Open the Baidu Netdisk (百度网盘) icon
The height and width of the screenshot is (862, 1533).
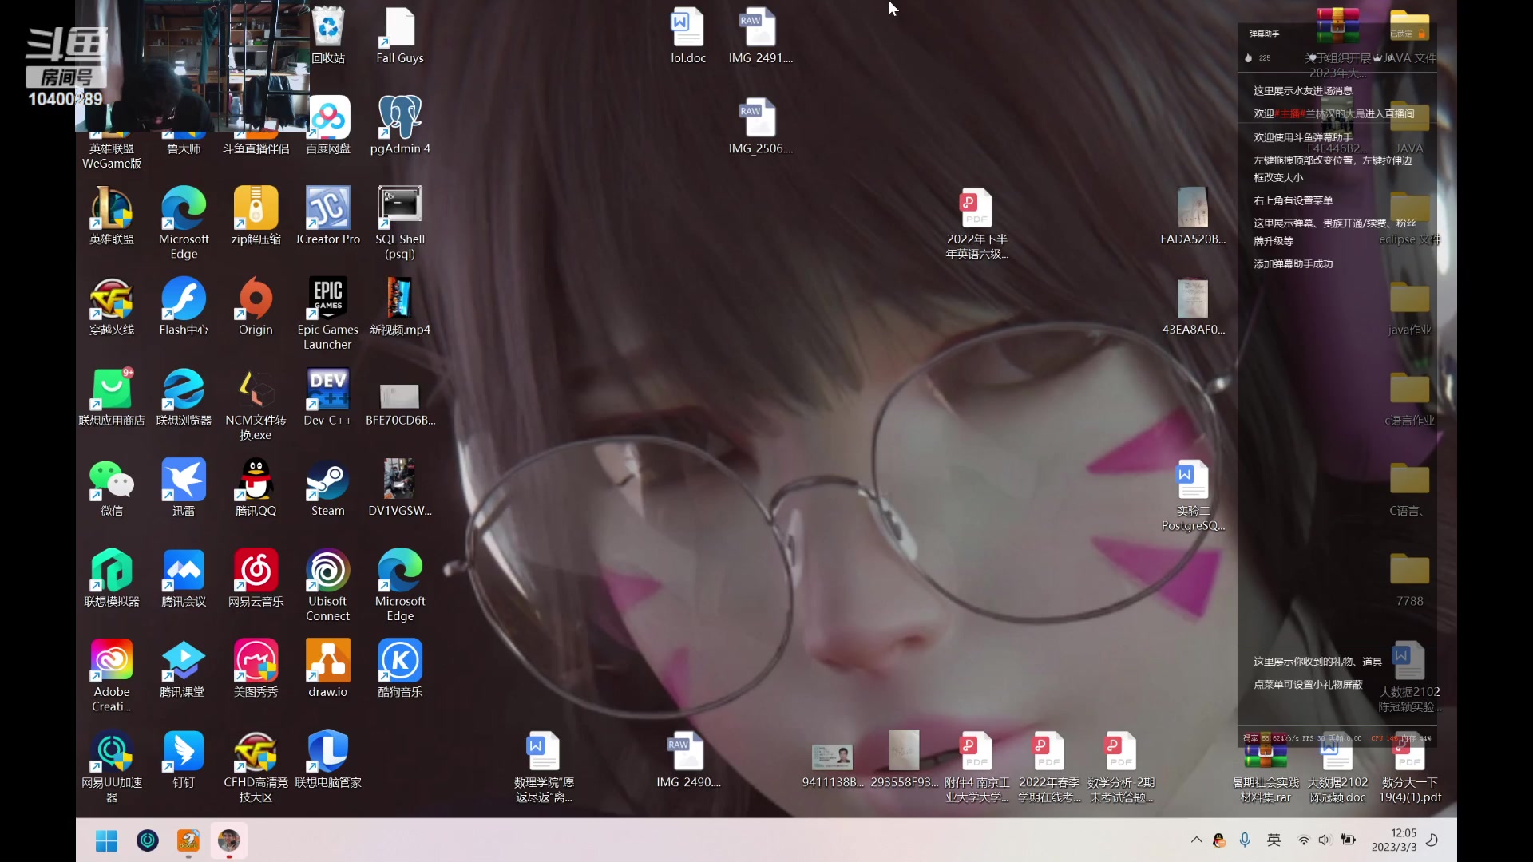[328, 126]
